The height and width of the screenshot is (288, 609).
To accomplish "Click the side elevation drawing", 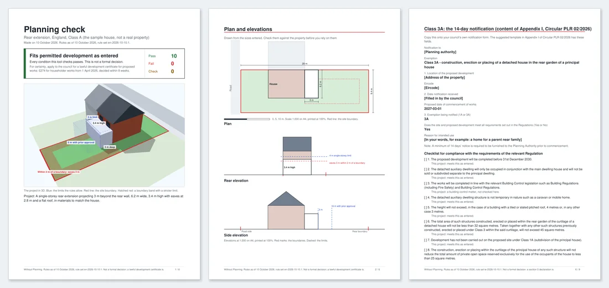I will pos(304,212).
